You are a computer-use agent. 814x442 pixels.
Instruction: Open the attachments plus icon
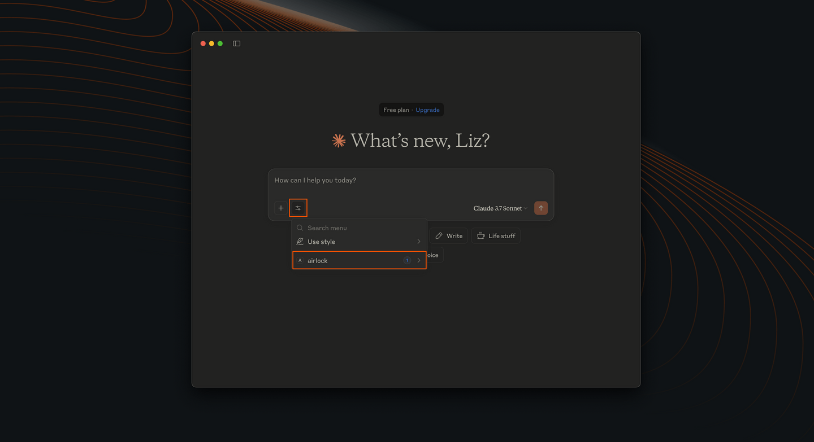tap(281, 208)
